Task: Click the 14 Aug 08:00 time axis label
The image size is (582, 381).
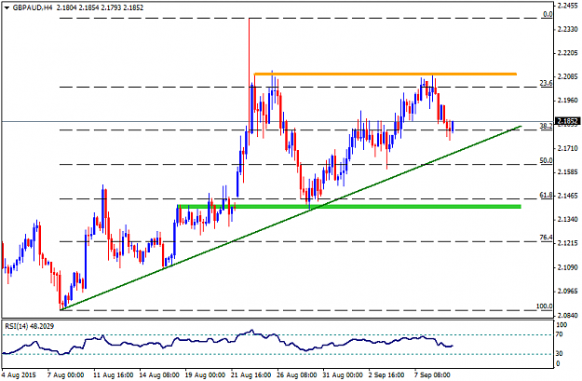Action: (159, 375)
